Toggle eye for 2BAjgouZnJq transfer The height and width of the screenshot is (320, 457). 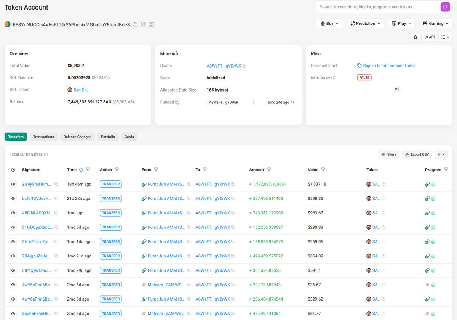pos(13,256)
